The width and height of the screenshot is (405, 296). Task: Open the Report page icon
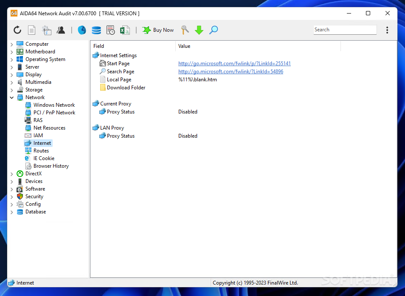pos(31,30)
